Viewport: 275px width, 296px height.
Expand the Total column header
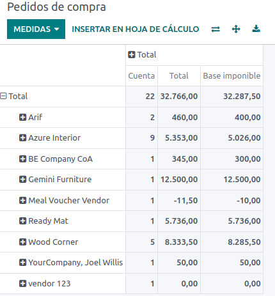point(142,55)
